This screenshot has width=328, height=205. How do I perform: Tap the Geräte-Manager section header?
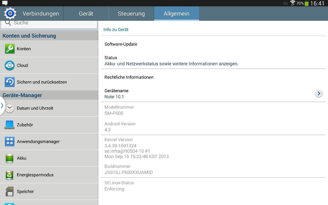49,95
